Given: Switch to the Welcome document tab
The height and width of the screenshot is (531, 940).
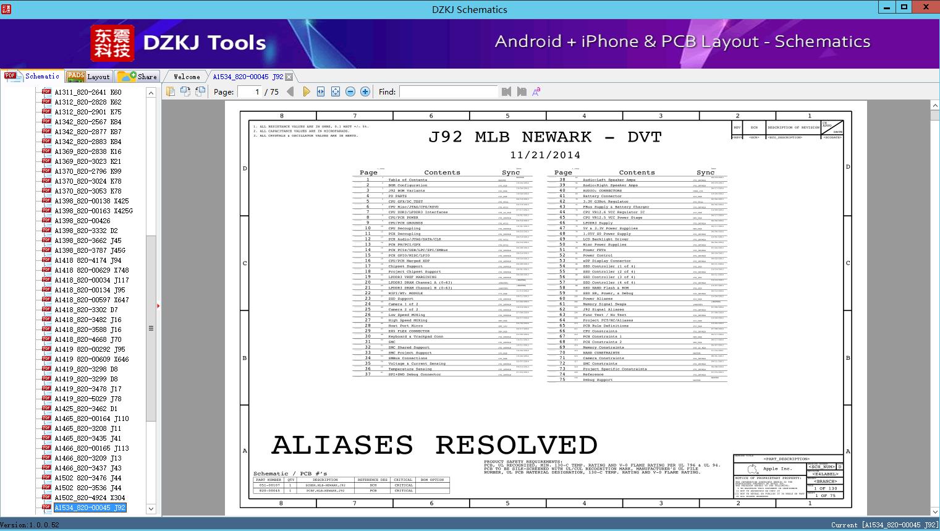Looking at the screenshot, I should (x=187, y=77).
